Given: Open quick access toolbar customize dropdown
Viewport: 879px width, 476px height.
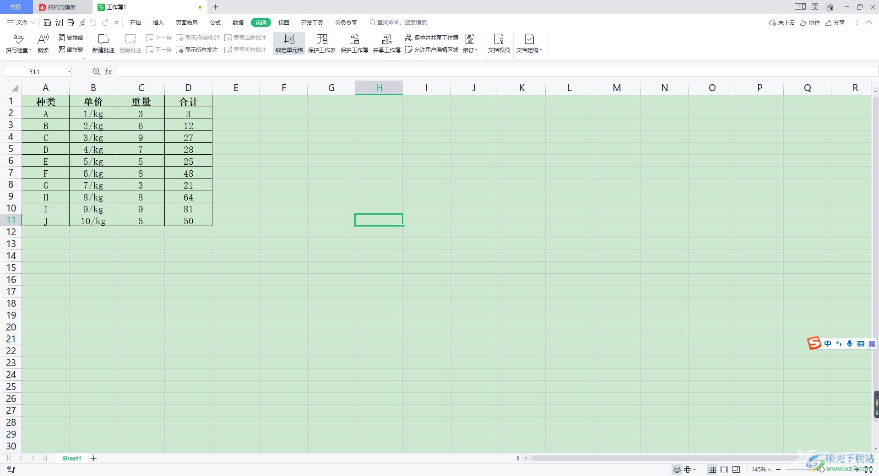Looking at the screenshot, I should [117, 22].
